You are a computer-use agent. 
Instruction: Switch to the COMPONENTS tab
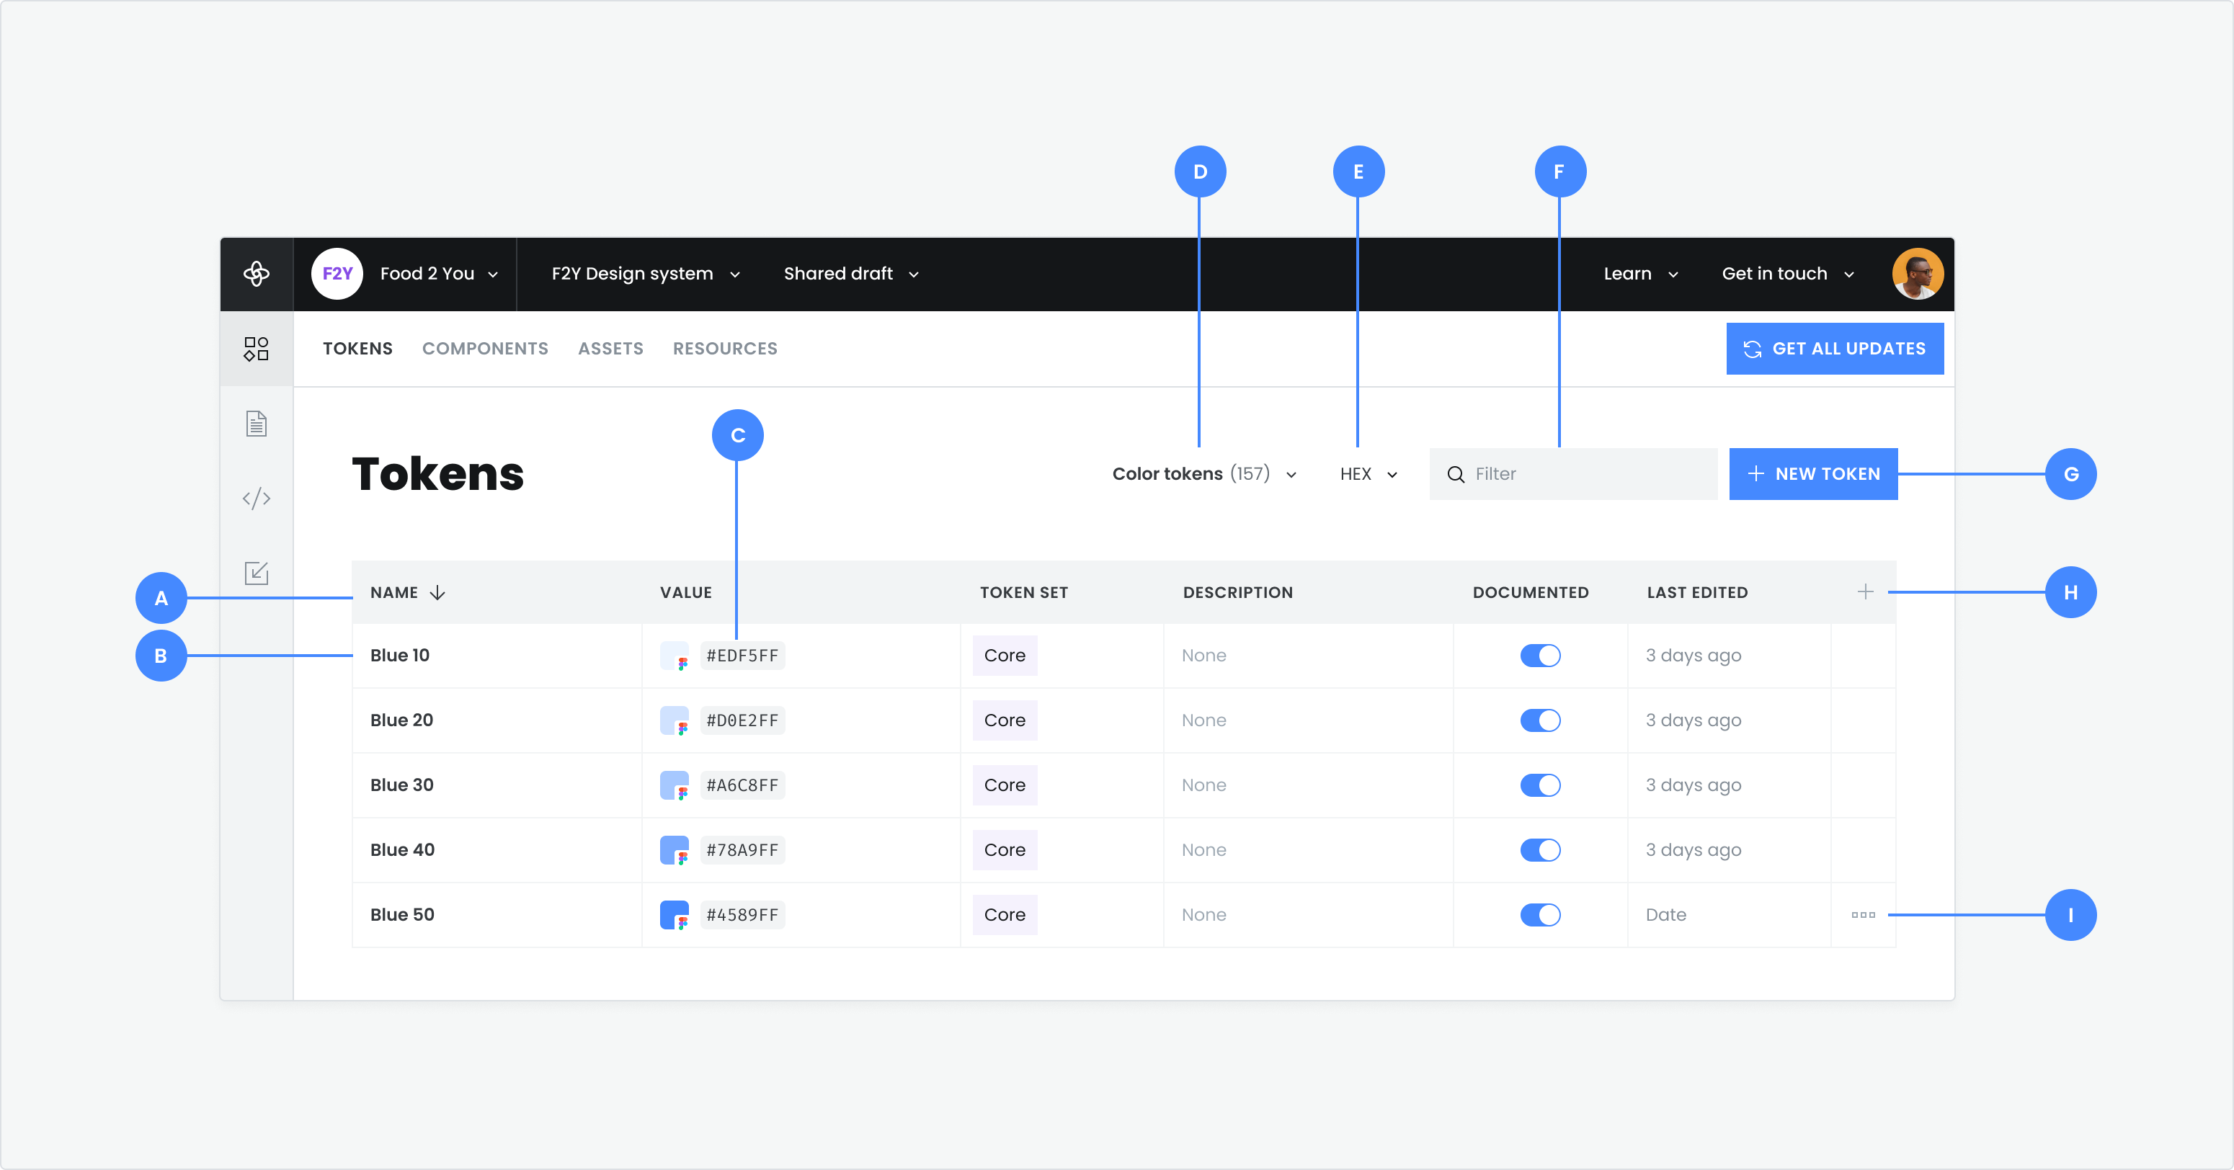point(485,349)
